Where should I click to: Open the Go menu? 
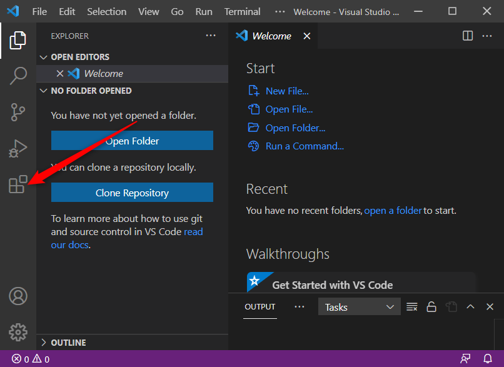click(177, 12)
